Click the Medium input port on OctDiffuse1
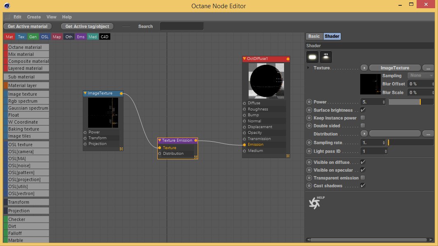 tap(245, 151)
